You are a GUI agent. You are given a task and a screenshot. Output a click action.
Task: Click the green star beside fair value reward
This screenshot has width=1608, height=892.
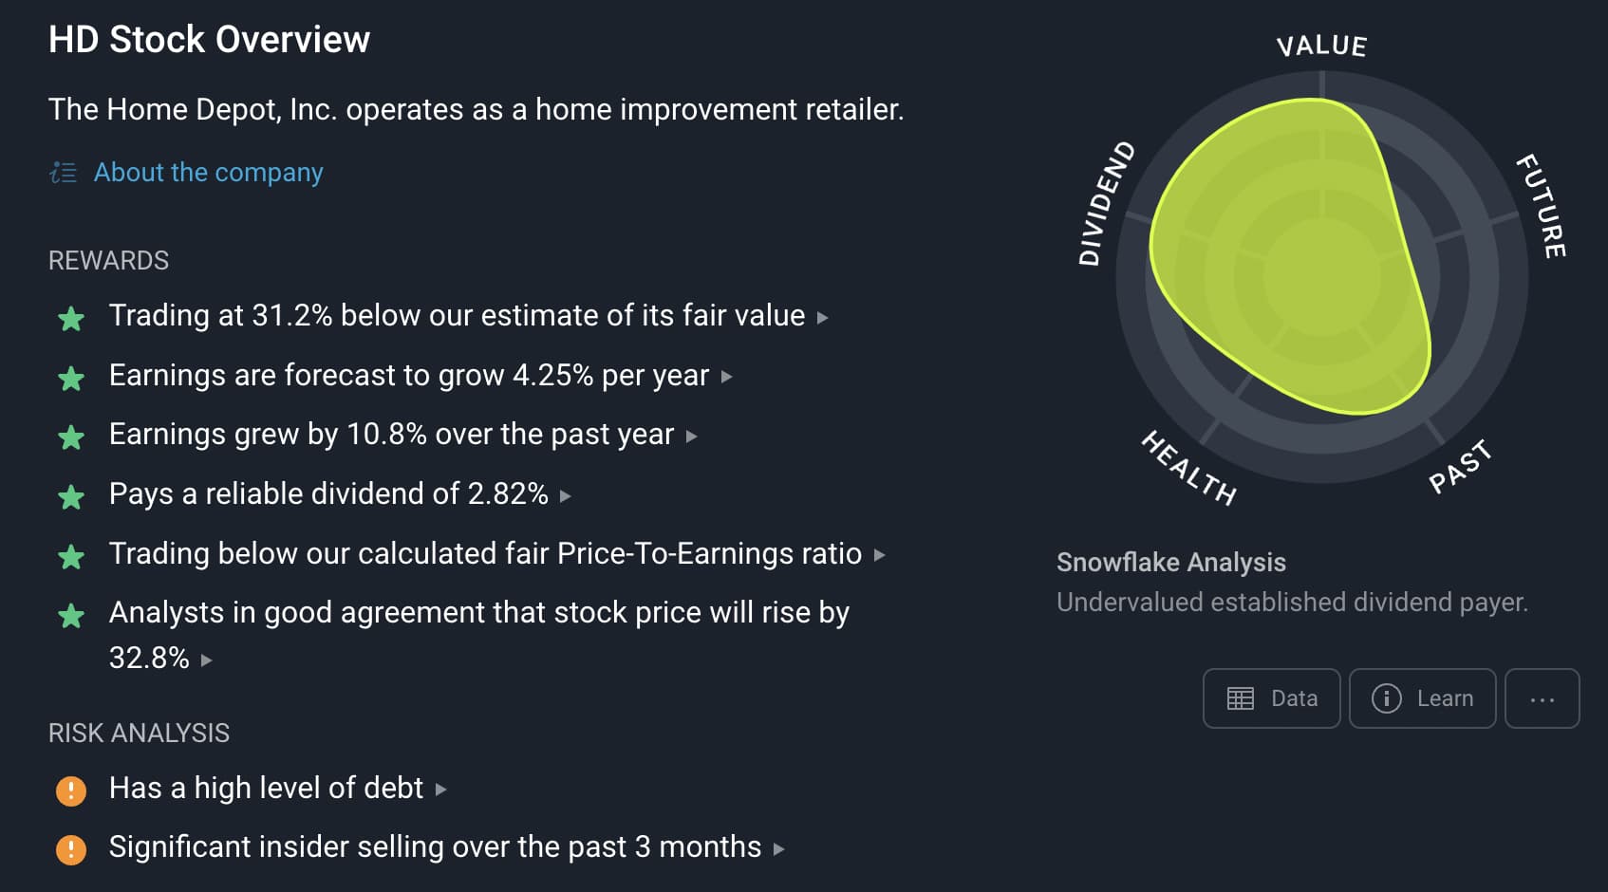71,318
